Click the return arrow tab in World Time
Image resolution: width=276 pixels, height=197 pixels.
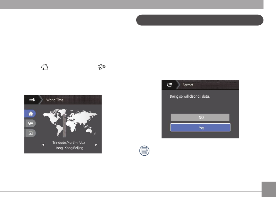pyautogui.click(x=30, y=133)
